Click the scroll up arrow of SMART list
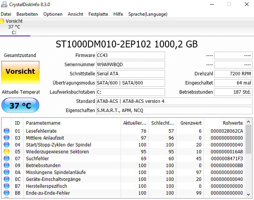The image size is (254, 200). coord(249,122)
